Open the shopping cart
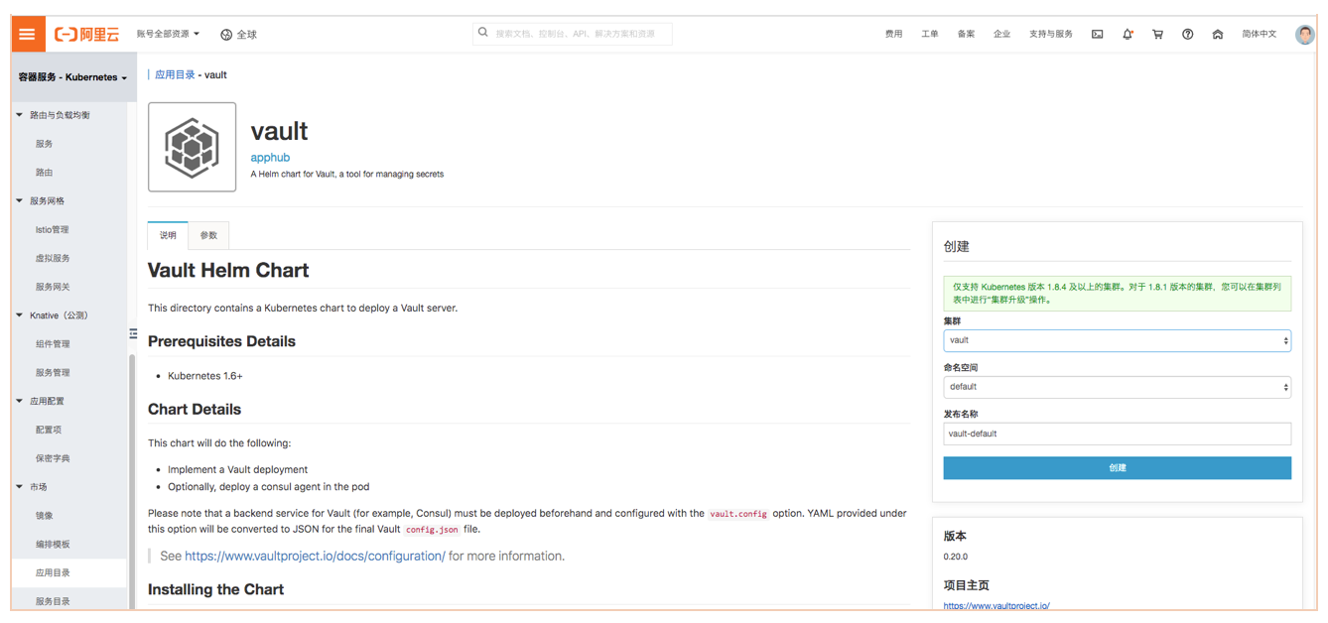1328x623 pixels. [1157, 33]
